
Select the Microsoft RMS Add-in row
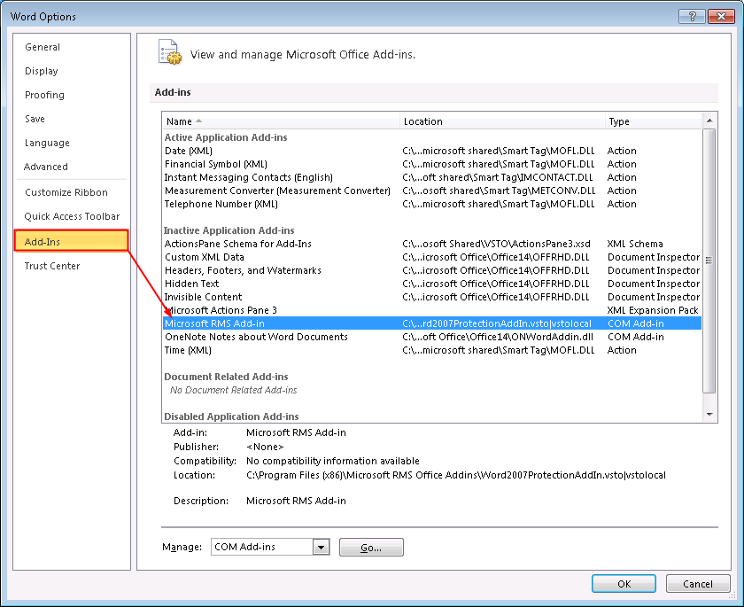click(x=432, y=323)
